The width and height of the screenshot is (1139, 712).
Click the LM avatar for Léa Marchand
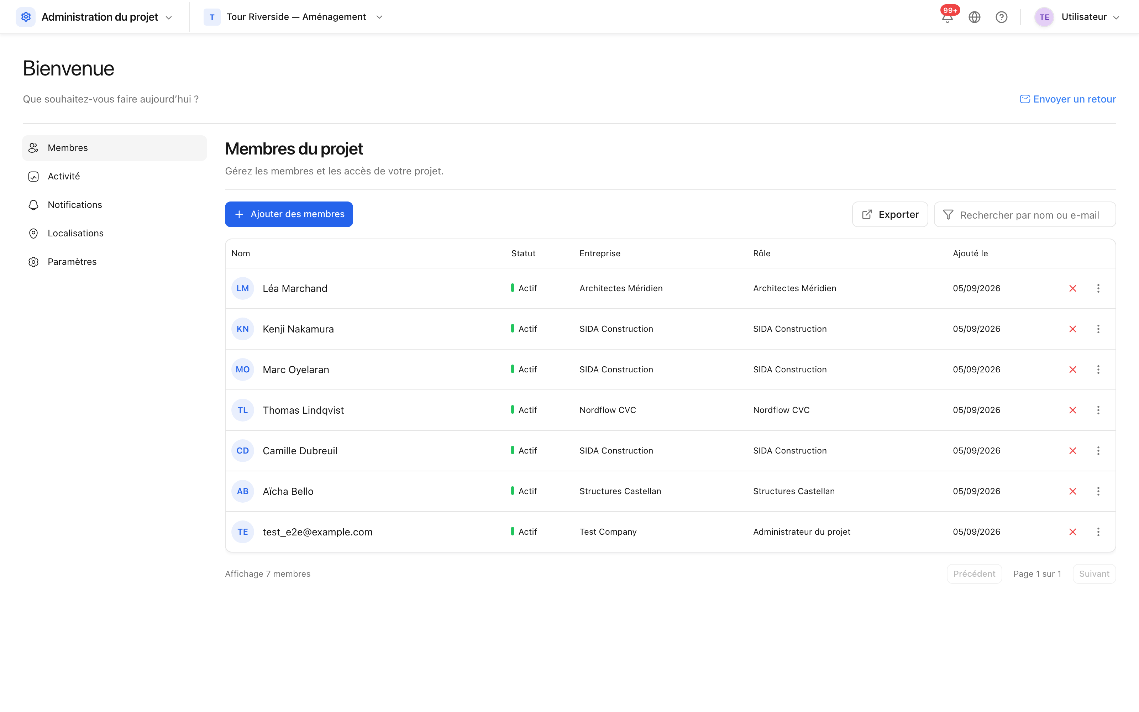tap(242, 289)
